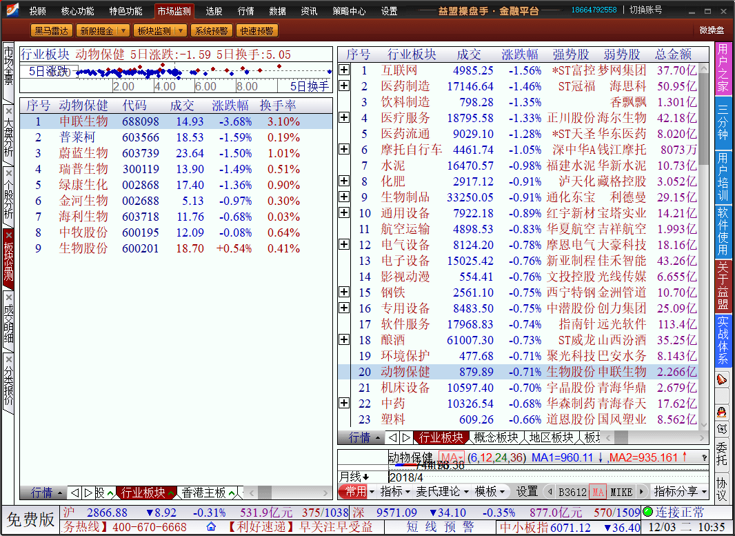This screenshot has height=536, width=735.
Task: Click the 系统预警 button
Action: pos(211,31)
